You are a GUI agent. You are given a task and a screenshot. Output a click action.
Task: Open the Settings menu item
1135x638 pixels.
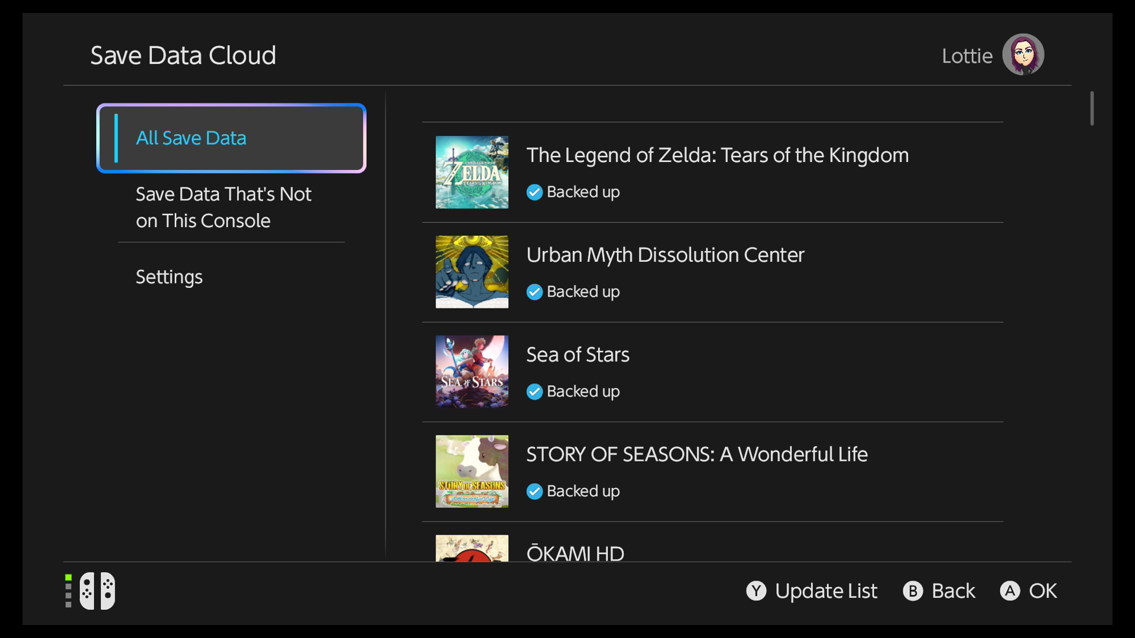(x=169, y=277)
